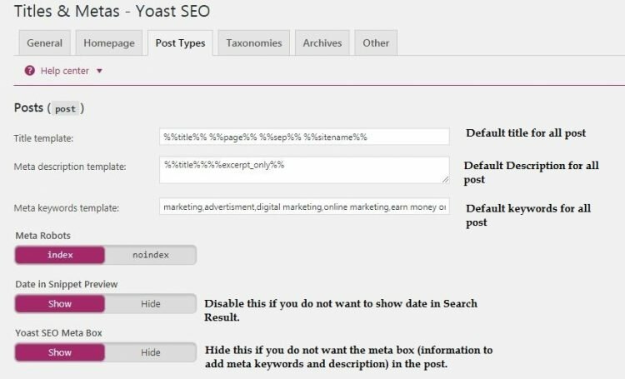The height and width of the screenshot is (379, 625).
Task: Click the 'Meta keywords template:' label
Action: 67,208
